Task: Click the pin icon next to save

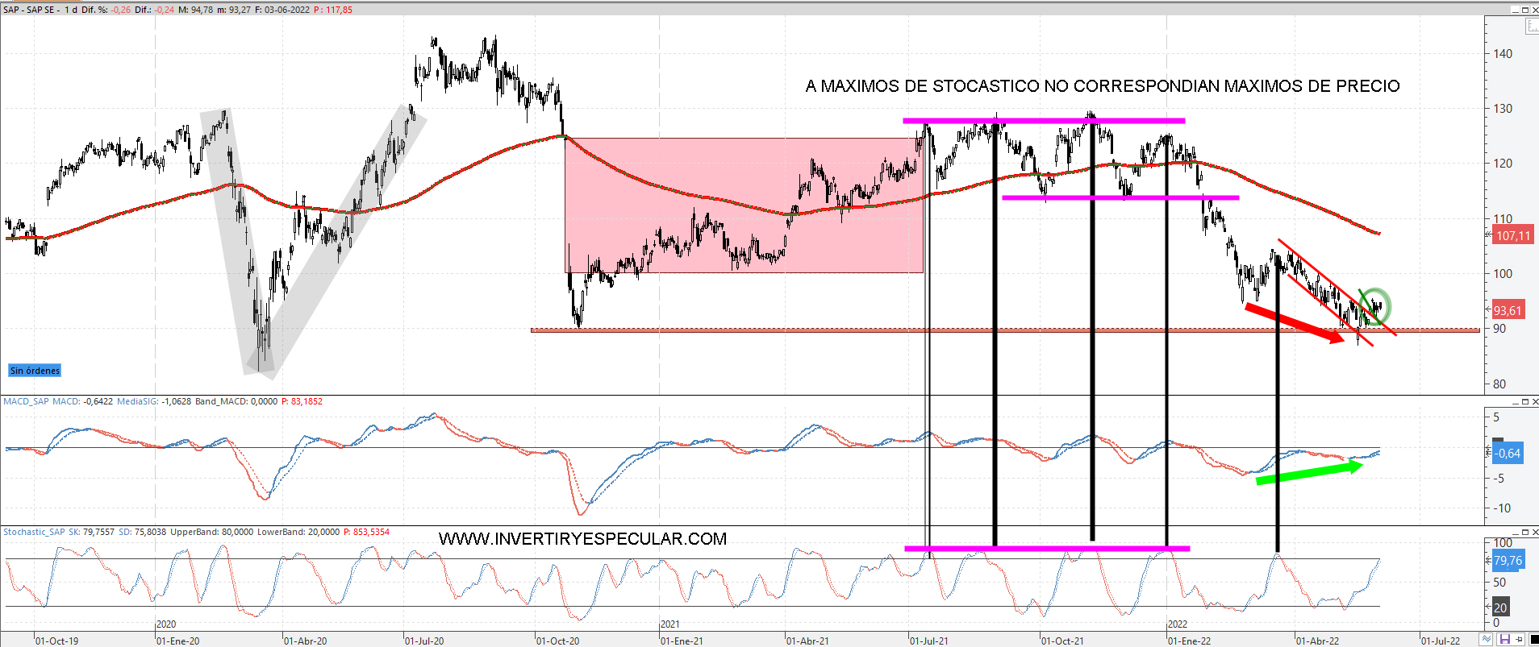Action: pyautogui.click(x=1519, y=640)
